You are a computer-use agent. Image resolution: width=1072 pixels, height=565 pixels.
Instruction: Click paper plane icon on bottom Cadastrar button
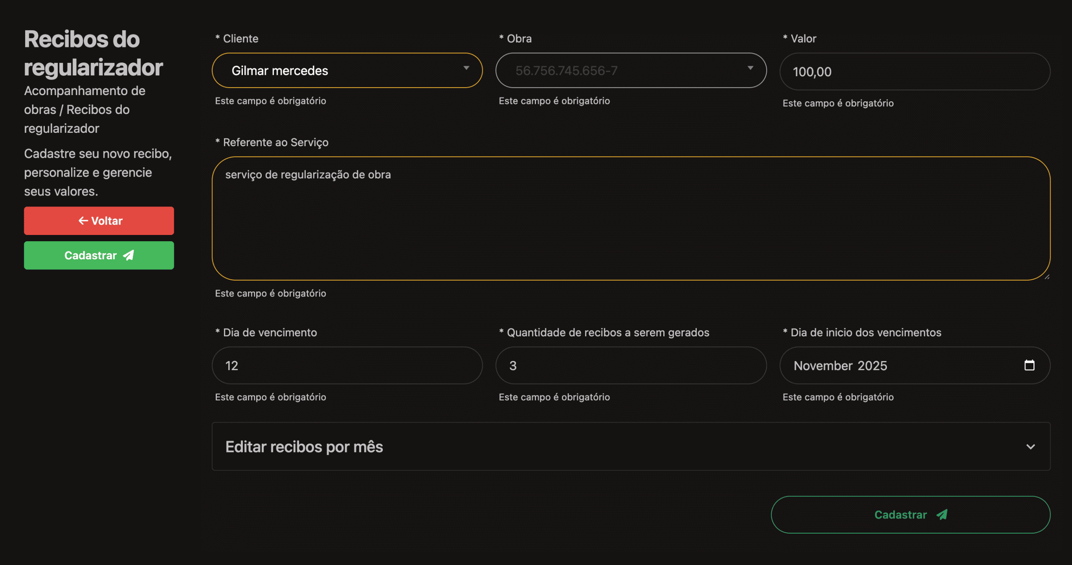point(942,514)
